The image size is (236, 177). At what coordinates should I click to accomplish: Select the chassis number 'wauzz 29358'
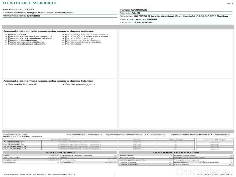(x=146, y=19)
